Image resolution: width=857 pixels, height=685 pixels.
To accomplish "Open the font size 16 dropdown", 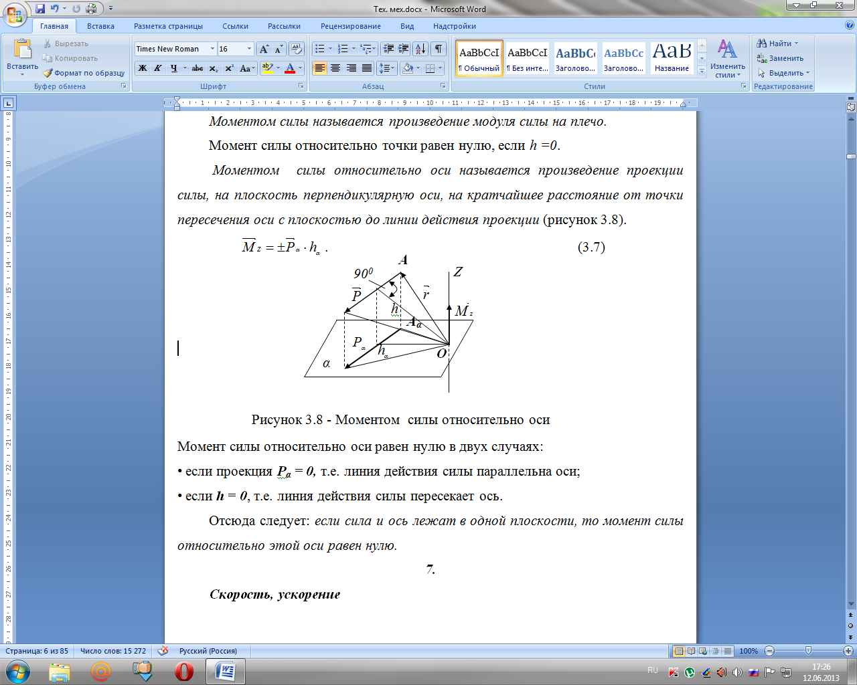I will click(250, 49).
